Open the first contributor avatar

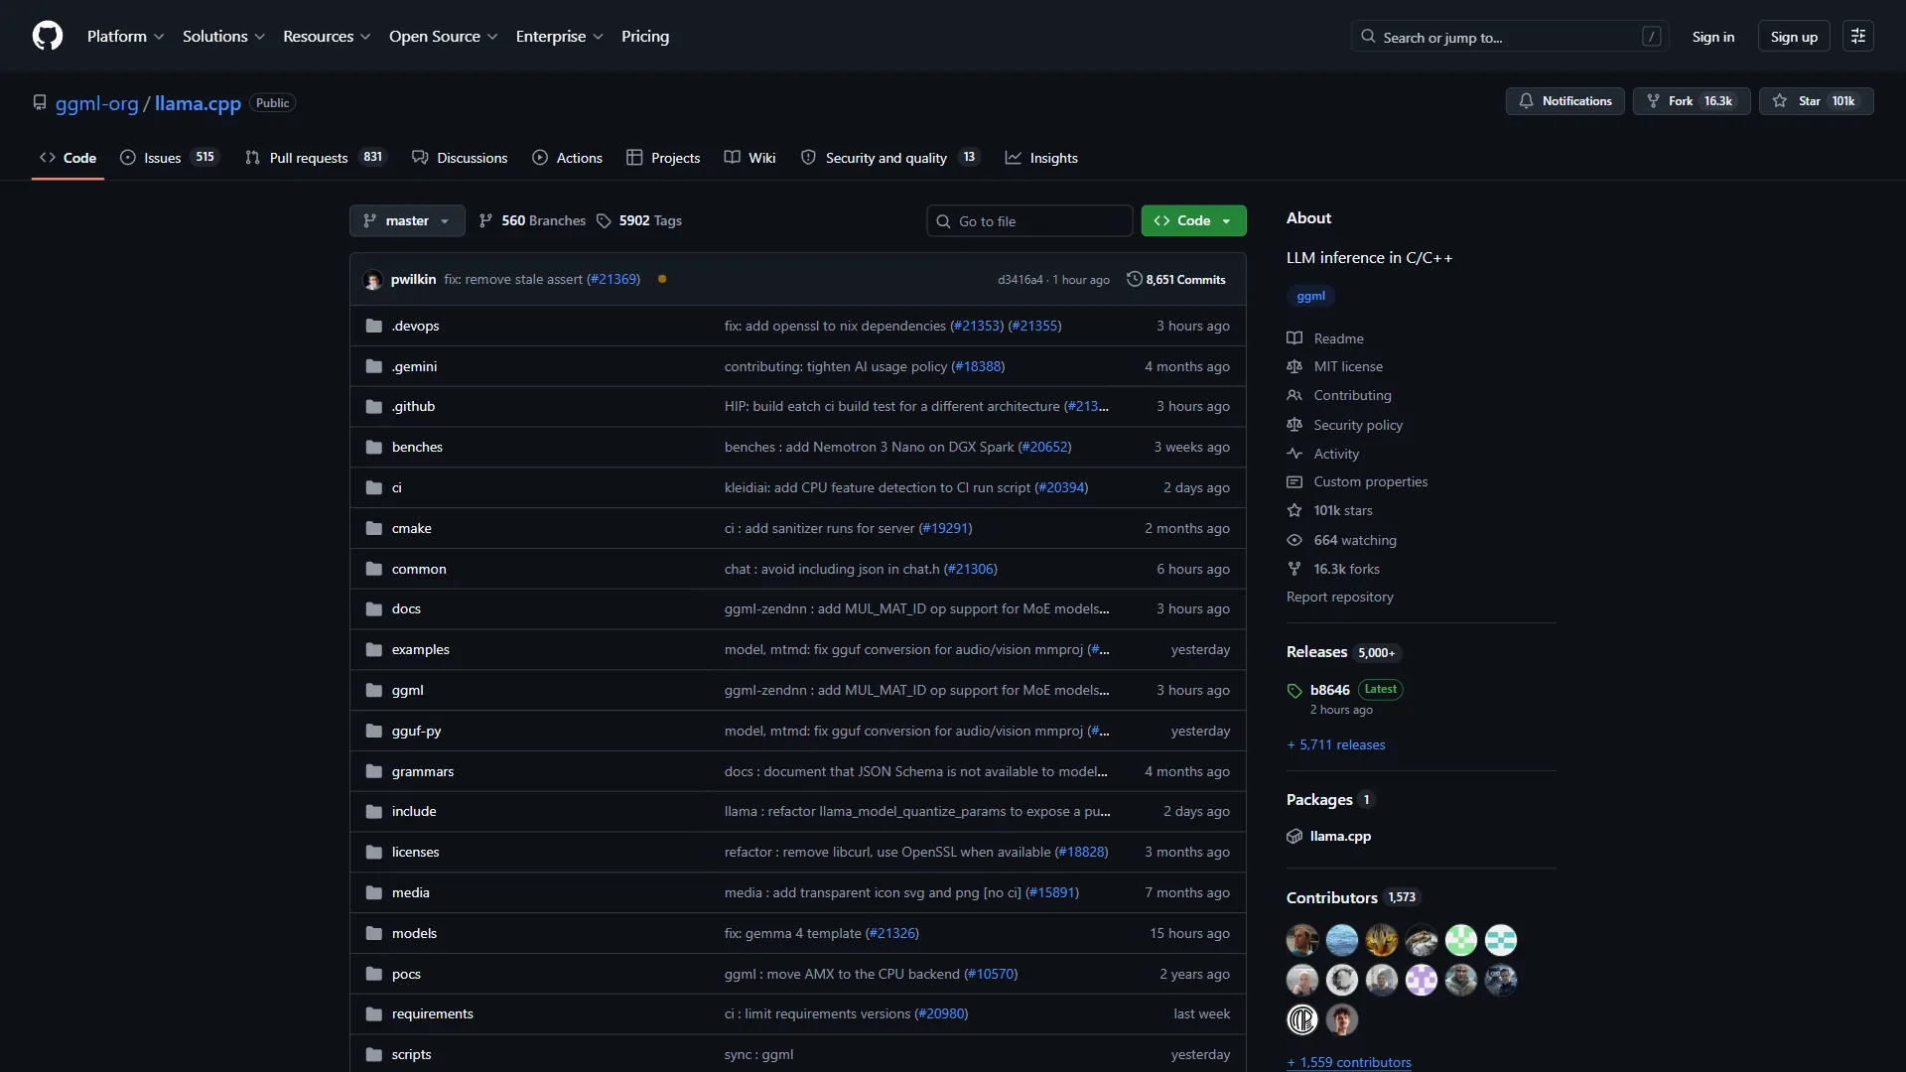click(x=1302, y=940)
